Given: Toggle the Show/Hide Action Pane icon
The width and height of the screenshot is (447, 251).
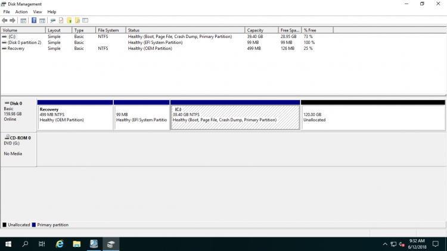Looking at the screenshot, I should click(42, 20).
